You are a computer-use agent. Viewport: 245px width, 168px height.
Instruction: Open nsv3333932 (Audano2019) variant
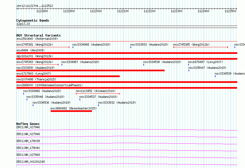coord(117,103)
